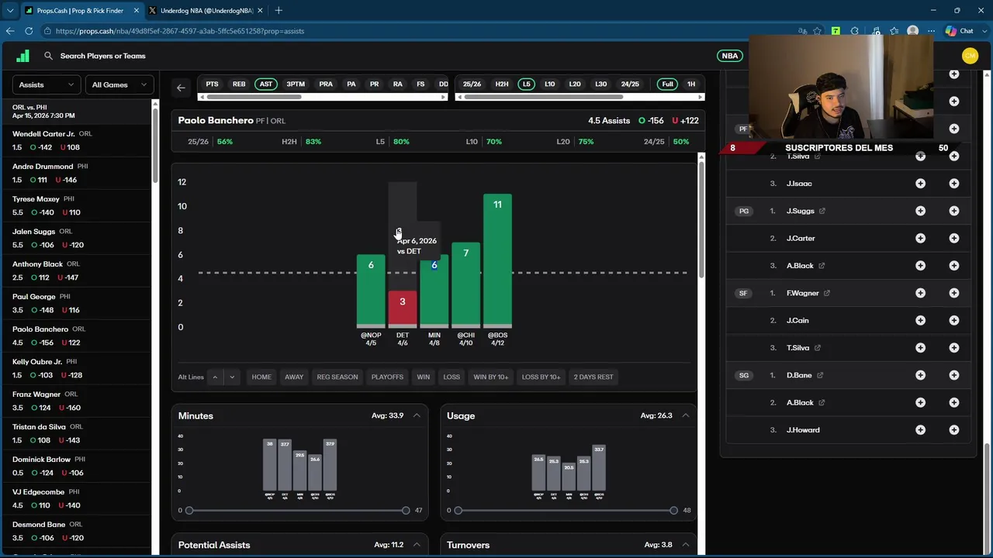The image size is (993, 558).
Task: Click right plus icon in J.Suggs row
Action: (x=954, y=211)
